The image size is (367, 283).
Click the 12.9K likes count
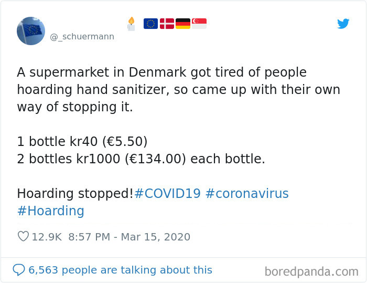[x=47, y=237]
